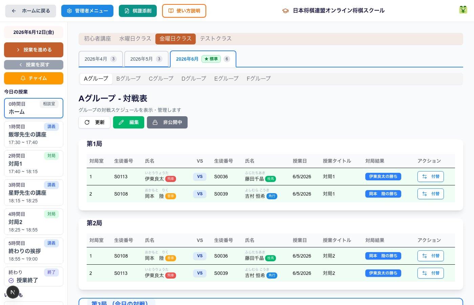Click the graduation cap school logo icon
Image resolution: width=474 pixels, height=305 pixels.
[x=285, y=11]
